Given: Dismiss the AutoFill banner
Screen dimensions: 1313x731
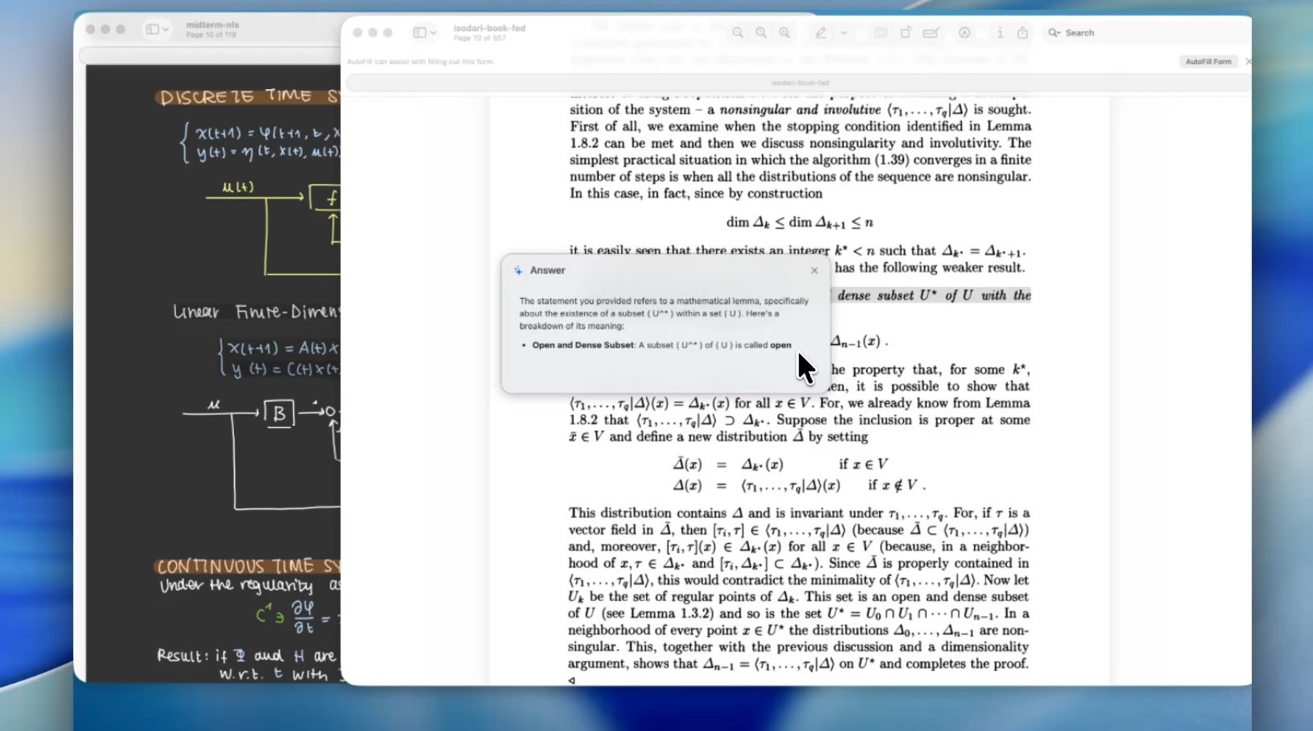Looking at the screenshot, I should click(1248, 62).
